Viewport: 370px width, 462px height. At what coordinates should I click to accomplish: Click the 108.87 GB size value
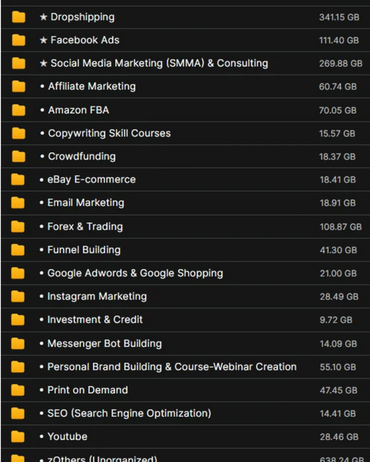pos(341,227)
